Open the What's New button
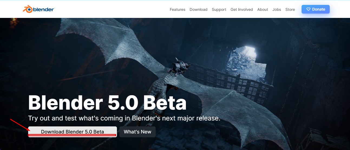The height and width of the screenshot is (150, 350). tap(138, 132)
